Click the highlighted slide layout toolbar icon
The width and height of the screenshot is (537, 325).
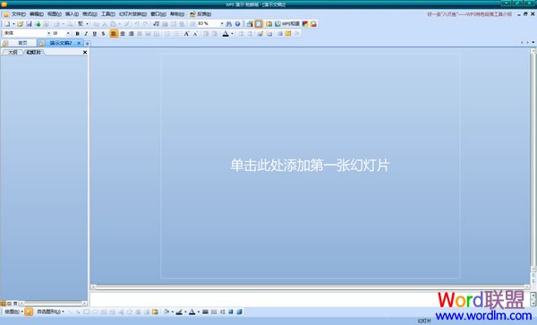click(x=259, y=23)
